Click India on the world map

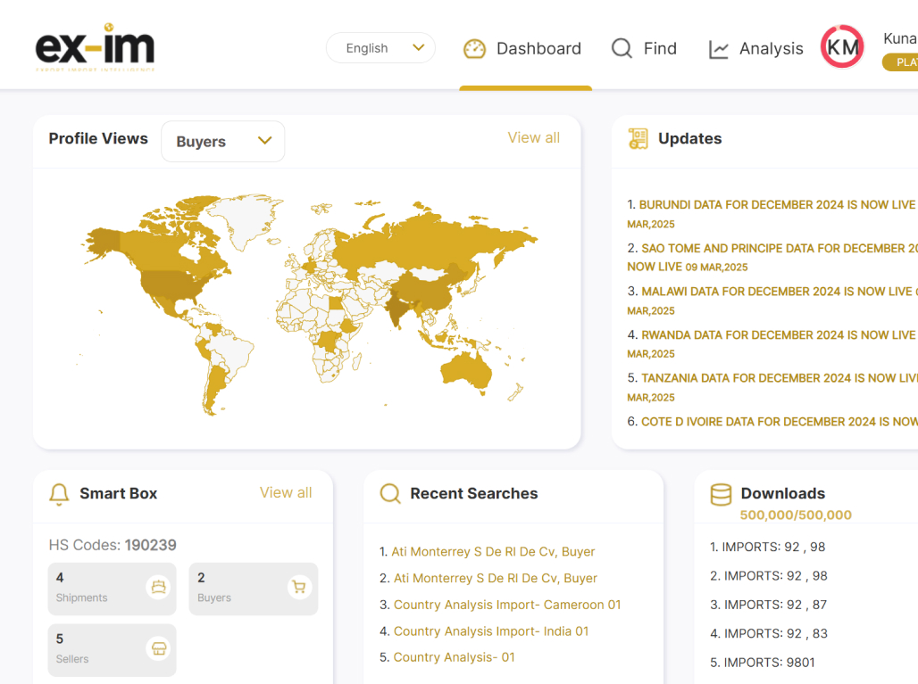(x=397, y=310)
